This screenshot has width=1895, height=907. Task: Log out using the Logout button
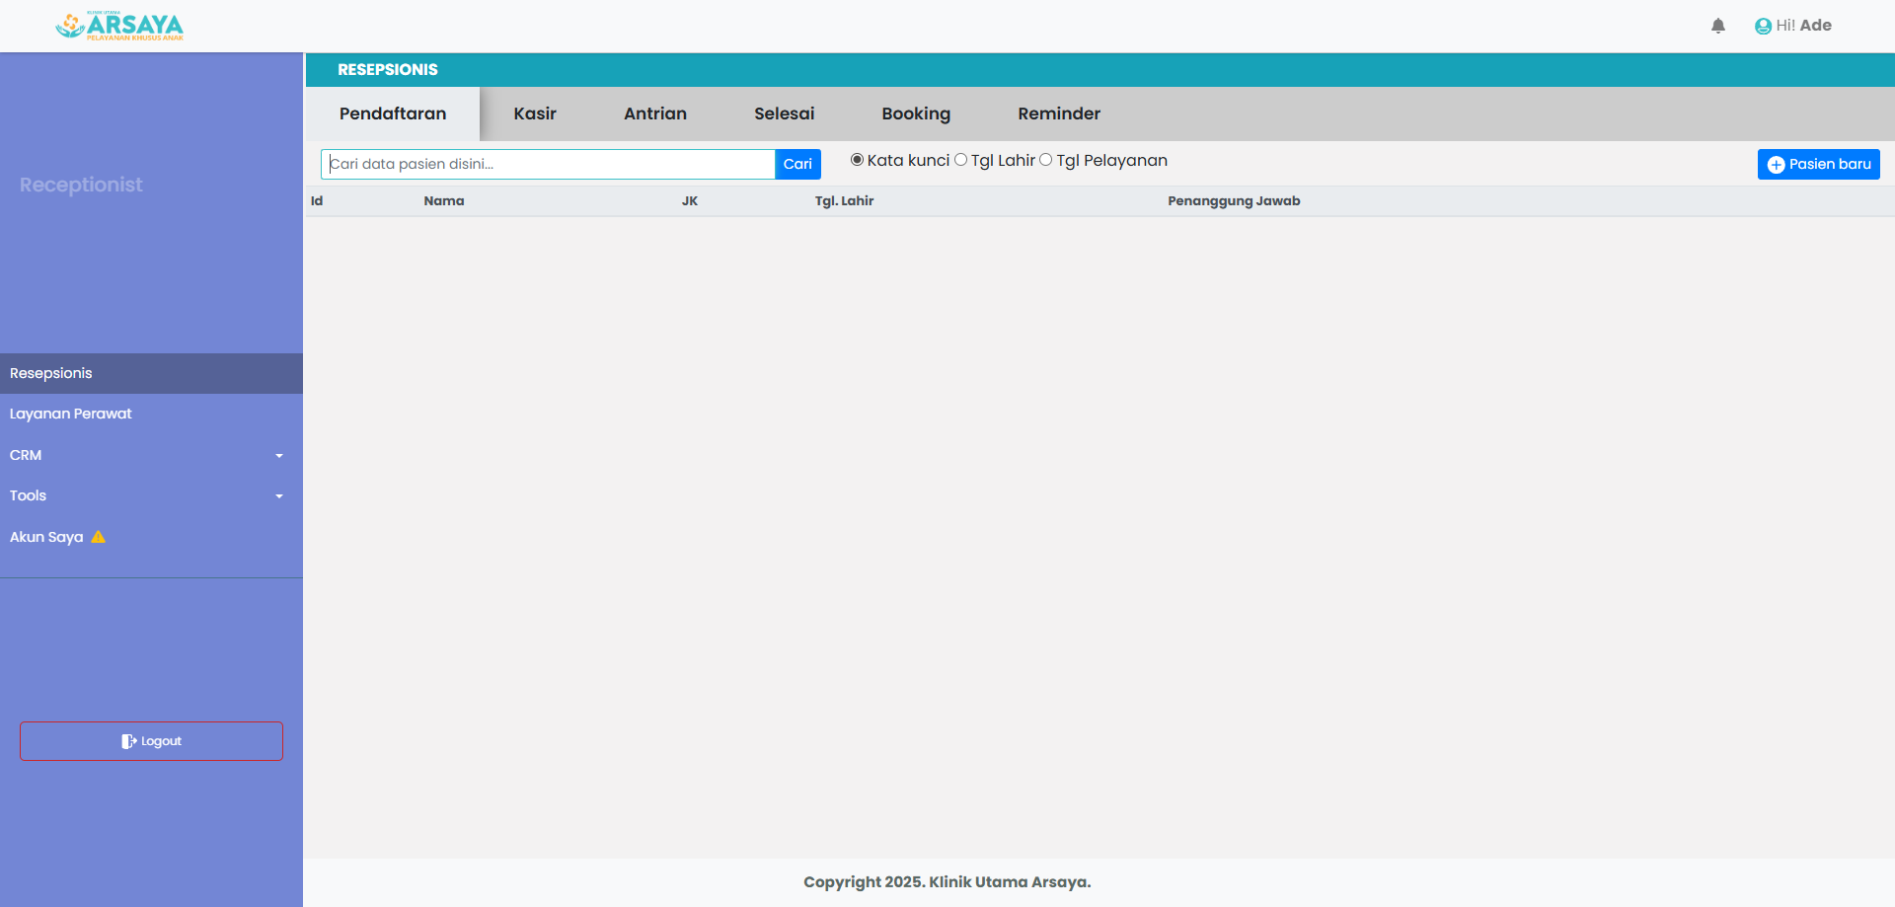click(x=151, y=741)
